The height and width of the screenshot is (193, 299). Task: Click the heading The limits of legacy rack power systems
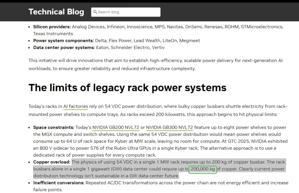pos(127,88)
